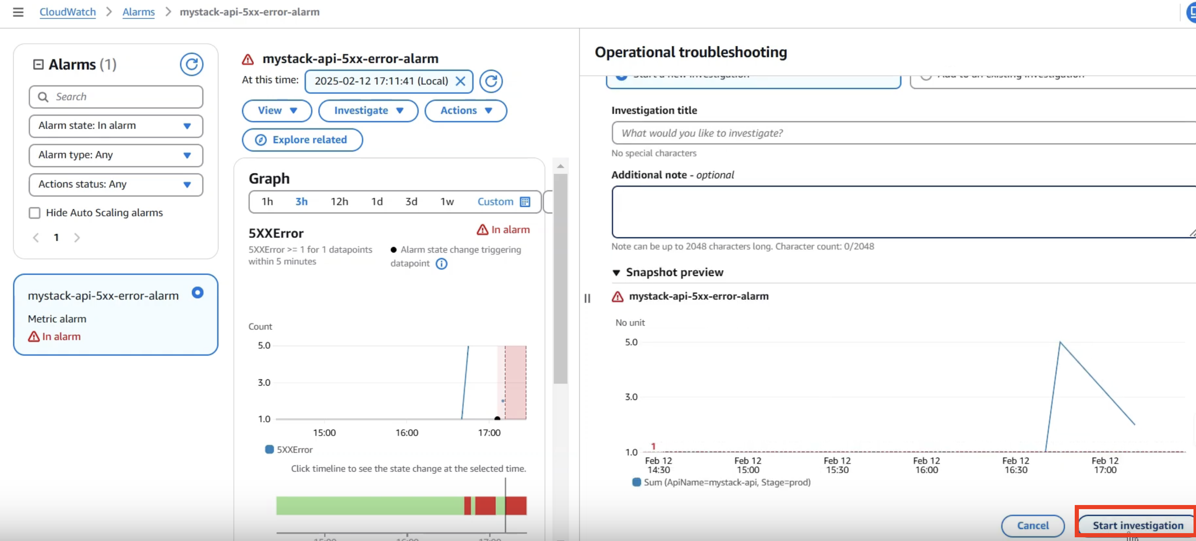This screenshot has height=541, width=1196.
Task: Switch graph range to 1w
Action: tap(447, 202)
